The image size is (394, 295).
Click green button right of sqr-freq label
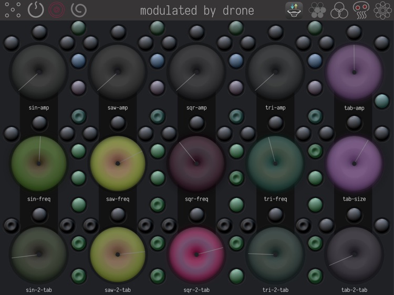tap(236, 205)
